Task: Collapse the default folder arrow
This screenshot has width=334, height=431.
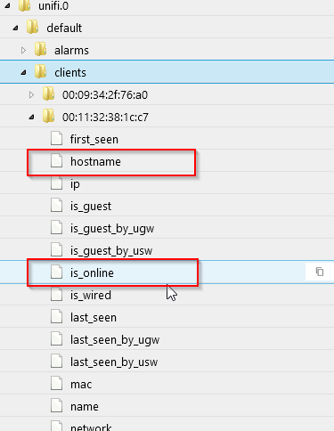Action: coord(15,28)
